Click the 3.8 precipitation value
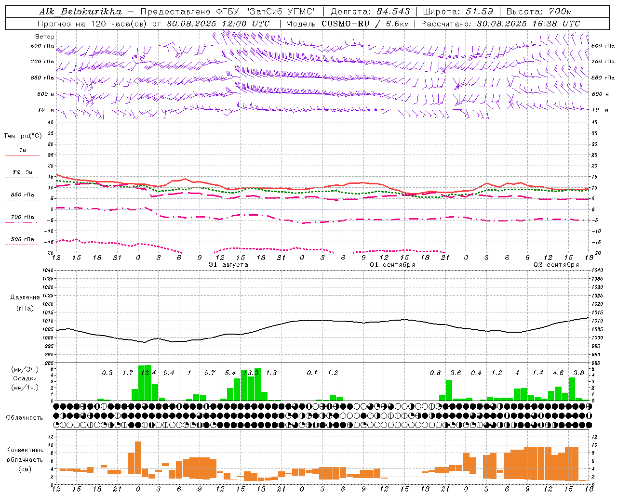This screenshot has height=493, width=617. (578, 373)
